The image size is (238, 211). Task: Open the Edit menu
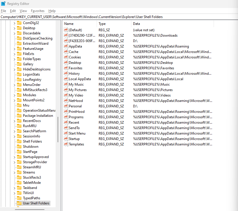[13, 11]
